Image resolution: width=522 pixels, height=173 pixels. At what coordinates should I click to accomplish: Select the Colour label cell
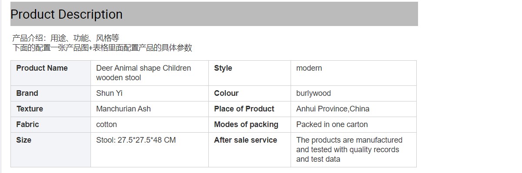click(249, 93)
